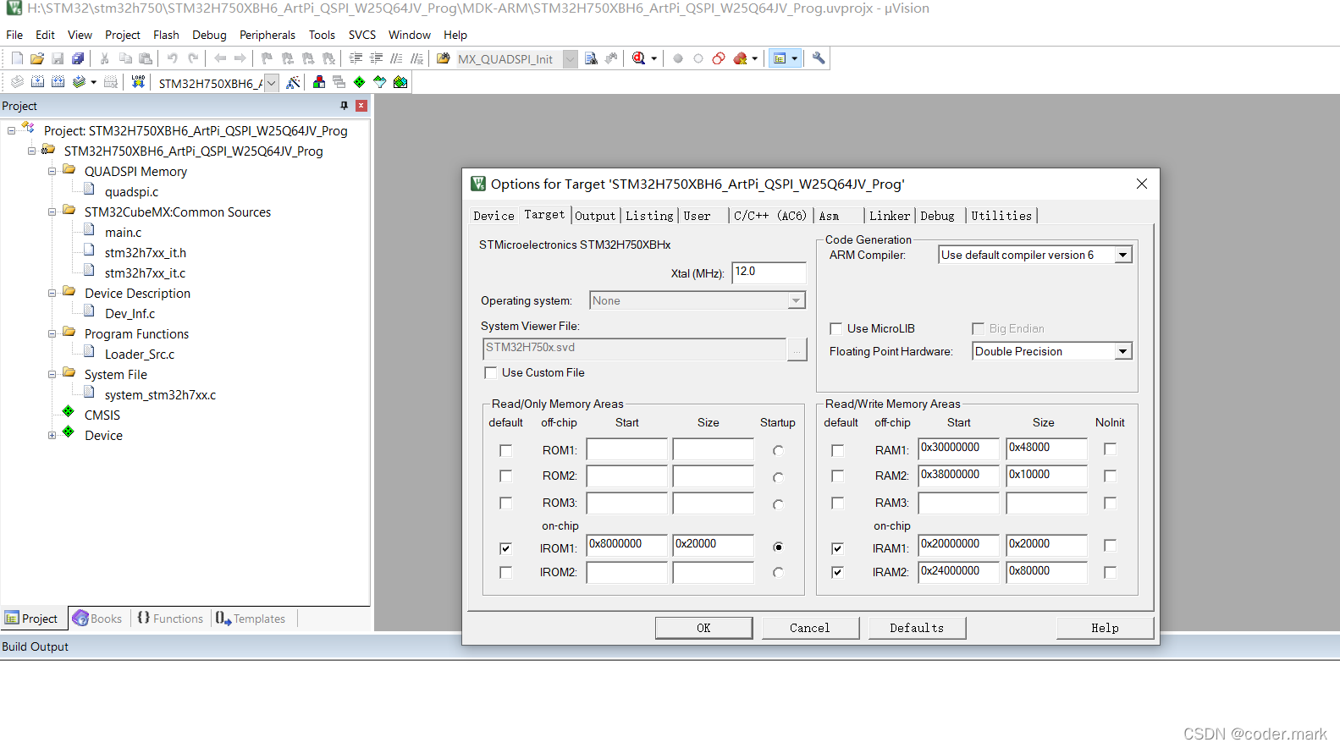This screenshot has width=1340, height=748.
Task: Open the ARM Compiler version dropdown
Action: [1123, 255]
